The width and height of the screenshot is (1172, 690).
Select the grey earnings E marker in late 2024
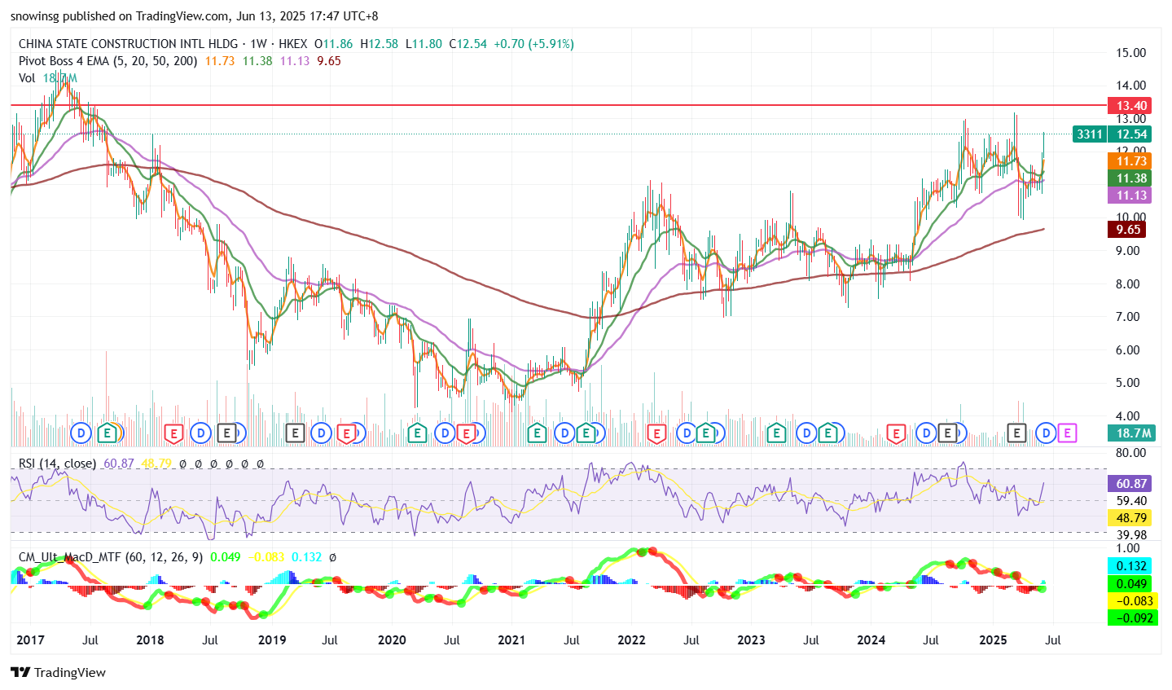[x=947, y=433]
